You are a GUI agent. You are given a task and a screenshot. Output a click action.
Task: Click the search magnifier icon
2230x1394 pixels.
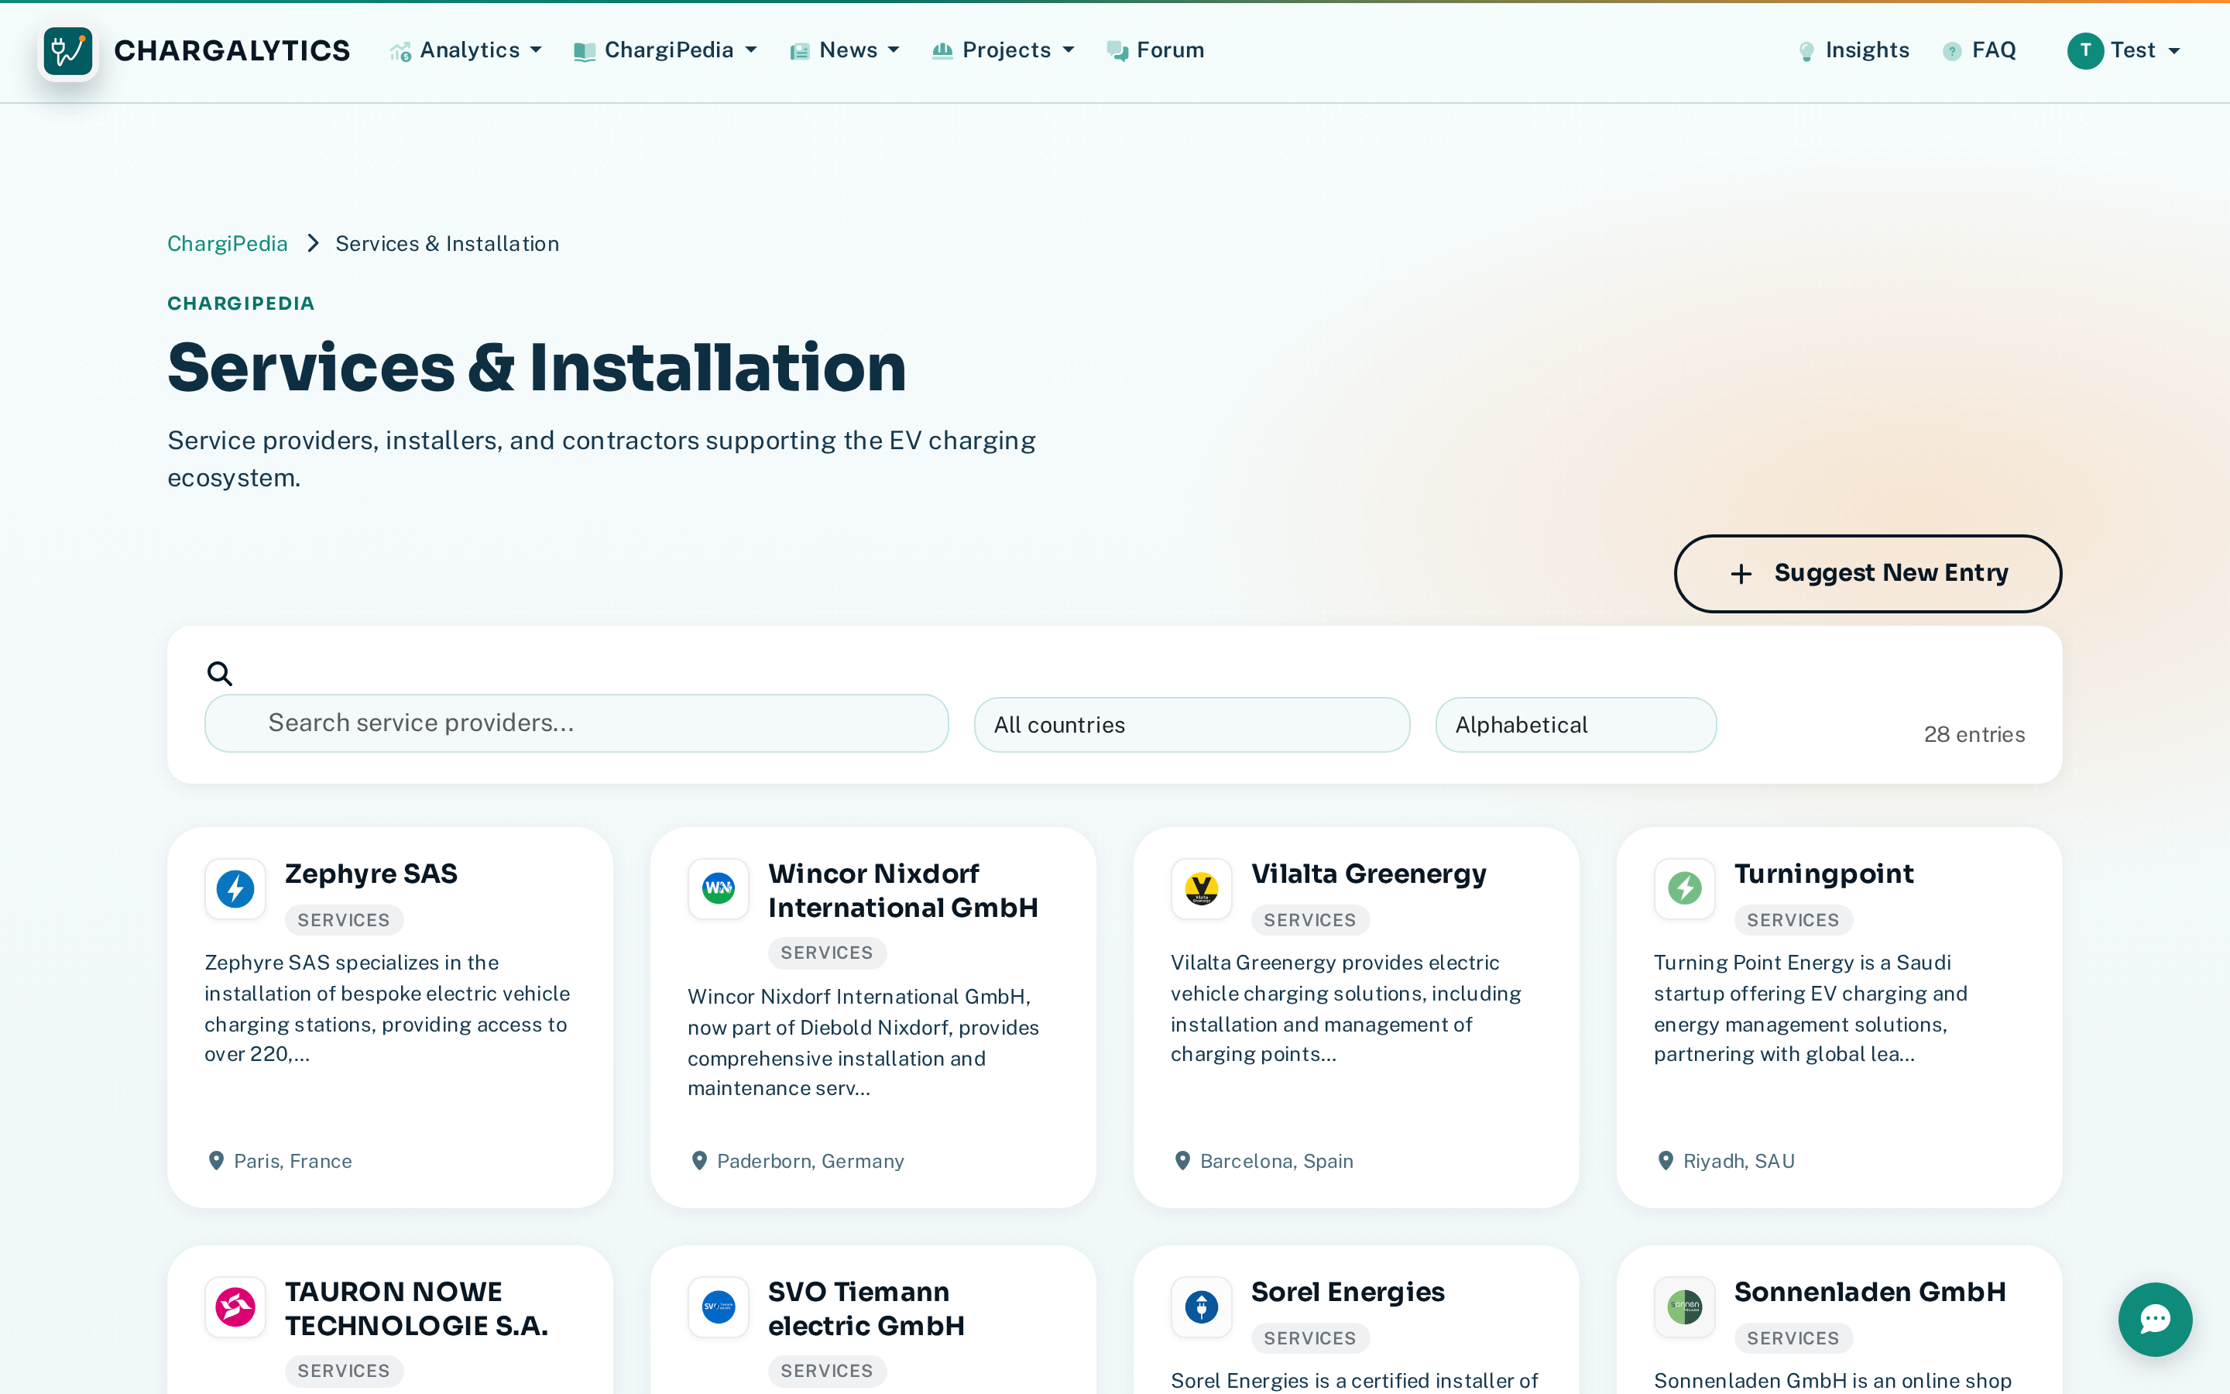pyautogui.click(x=219, y=674)
